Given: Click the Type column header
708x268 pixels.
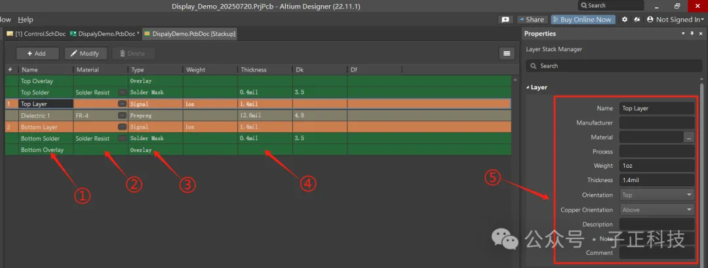Looking at the screenshot, I should point(155,70).
